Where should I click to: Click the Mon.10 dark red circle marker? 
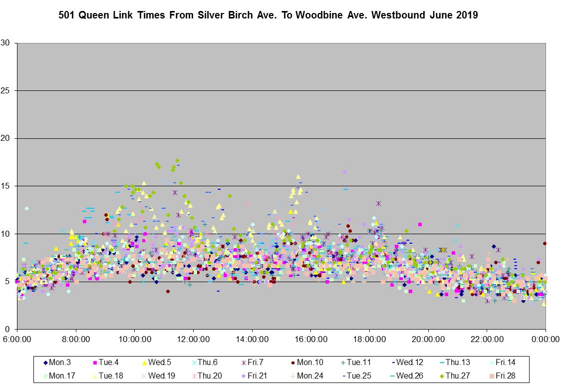click(292, 363)
